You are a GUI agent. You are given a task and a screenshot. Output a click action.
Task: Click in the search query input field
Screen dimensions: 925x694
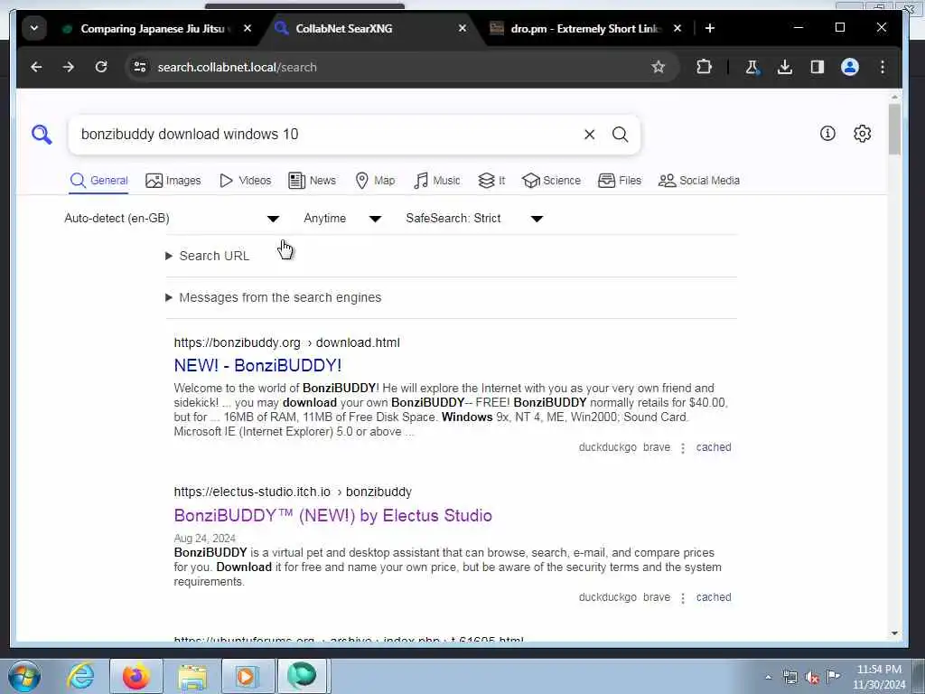[x=324, y=135]
